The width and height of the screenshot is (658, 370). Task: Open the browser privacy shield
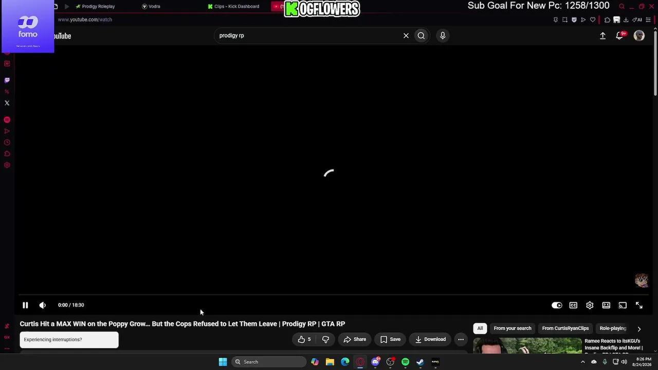click(574, 20)
